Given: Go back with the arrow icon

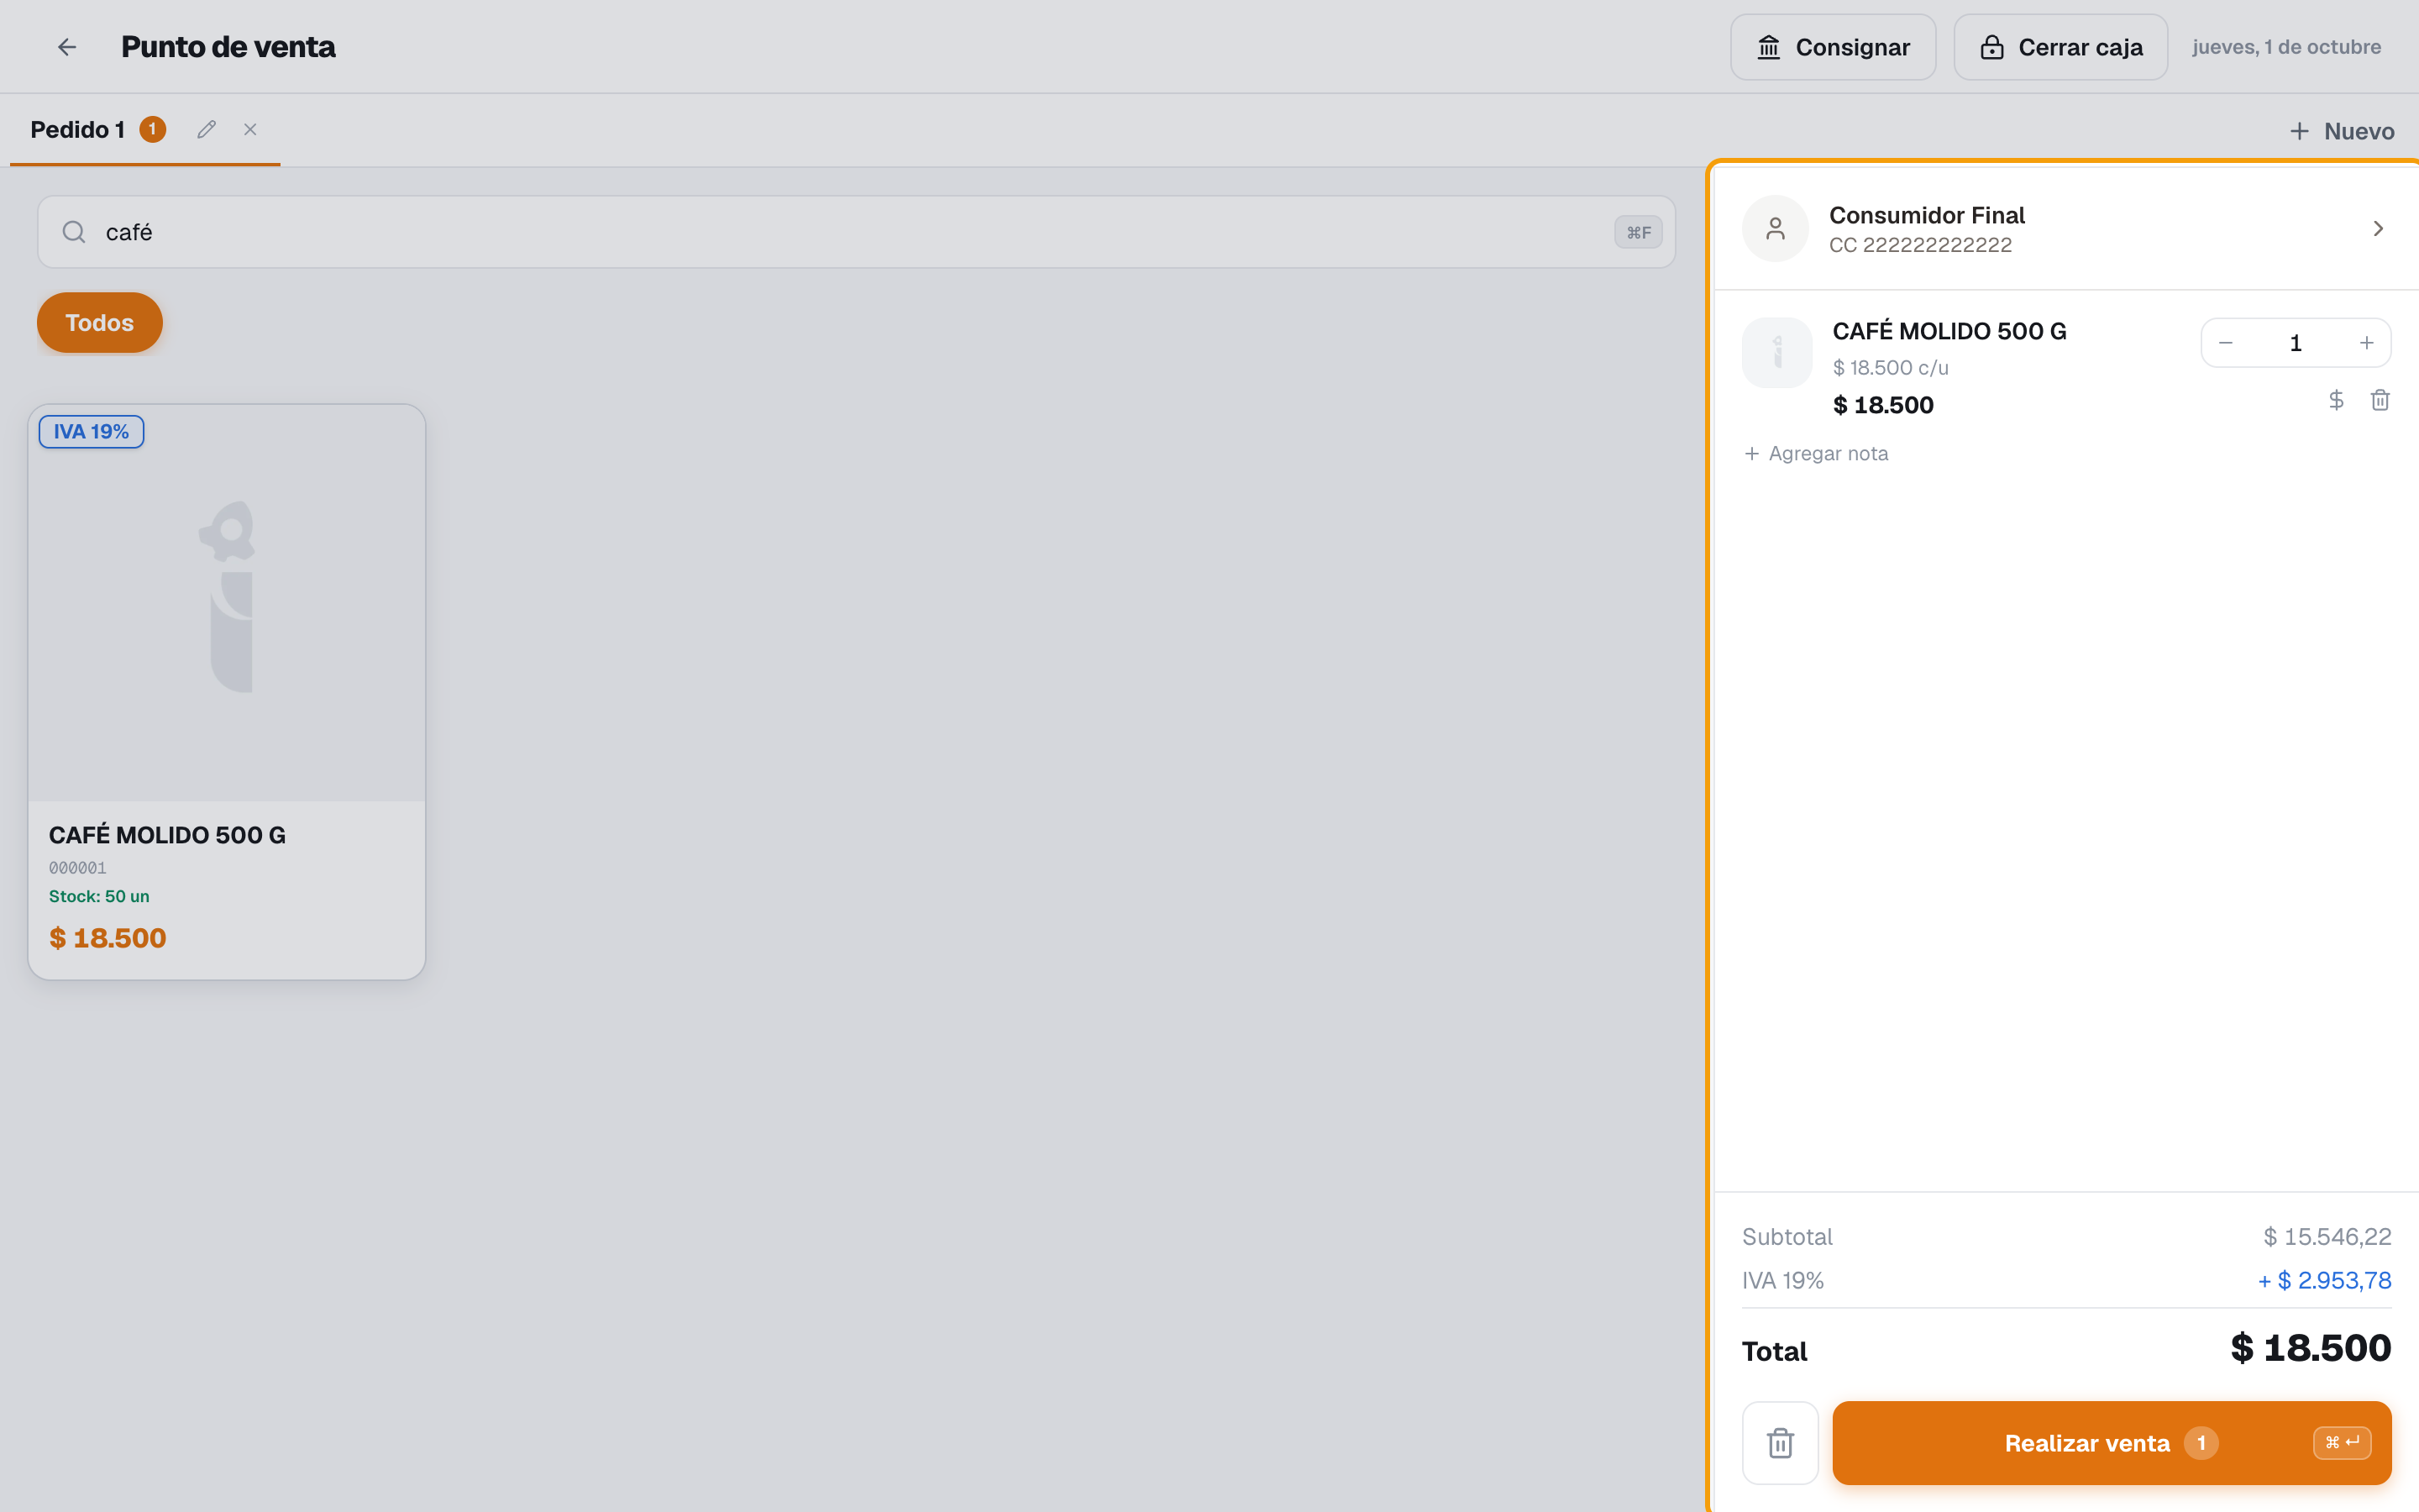Looking at the screenshot, I should (67, 47).
